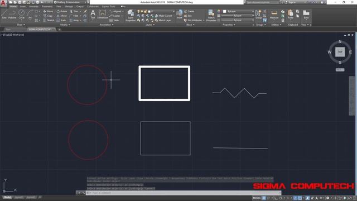Switch to the Annotate ribbon tab
This screenshot has width=357, height=201.
pos(33,7)
